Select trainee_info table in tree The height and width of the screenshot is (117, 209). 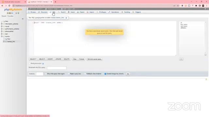[x=11, y=42]
